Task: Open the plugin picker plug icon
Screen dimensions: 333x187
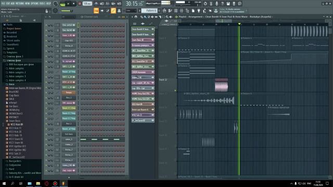Action: [x=199, y=10]
